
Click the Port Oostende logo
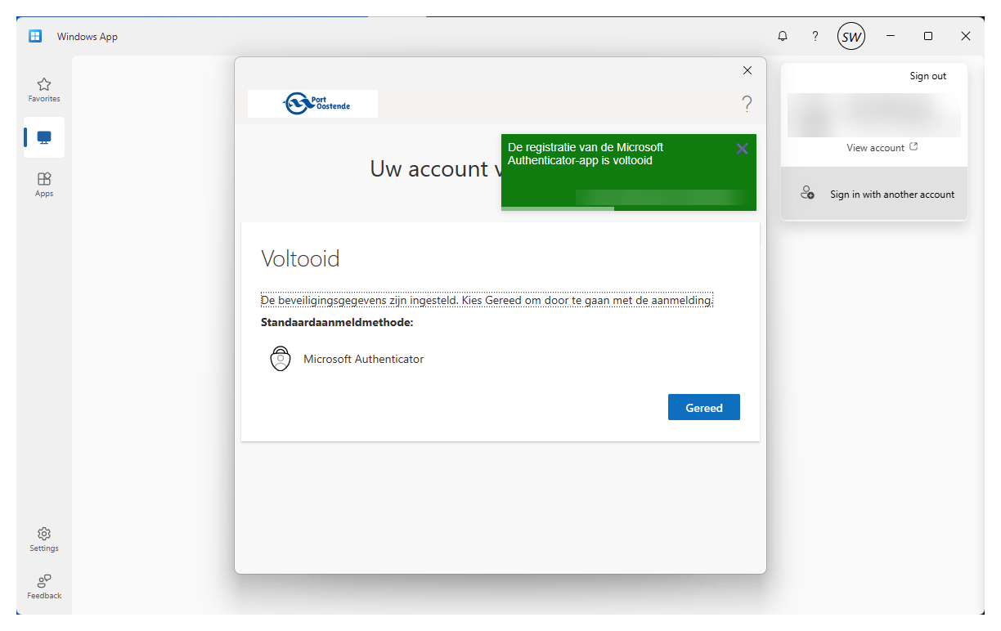click(x=312, y=104)
